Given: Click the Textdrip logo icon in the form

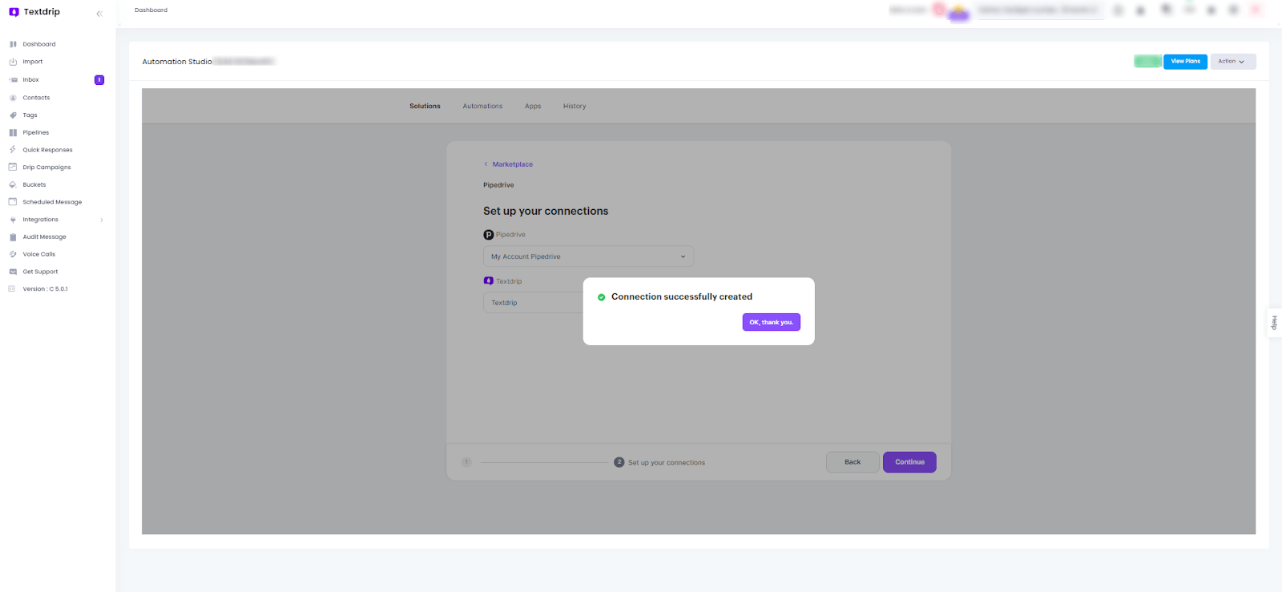Looking at the screenshot, I should (489, 281).
